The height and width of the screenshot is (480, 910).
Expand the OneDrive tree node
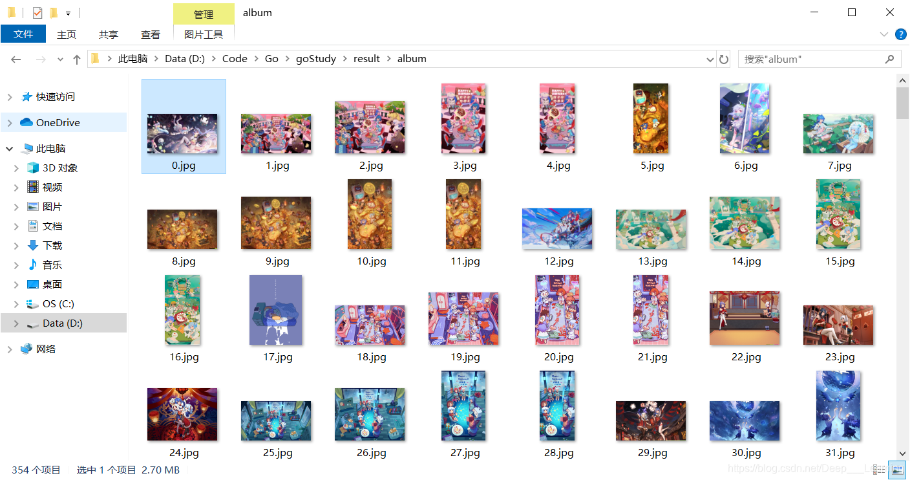click(x=10, y=123)
